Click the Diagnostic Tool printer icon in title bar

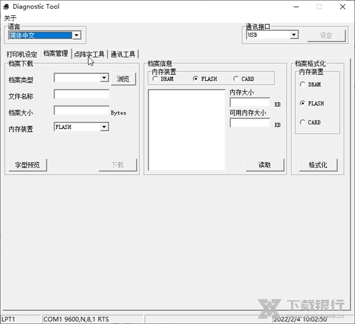coord(6,7)
